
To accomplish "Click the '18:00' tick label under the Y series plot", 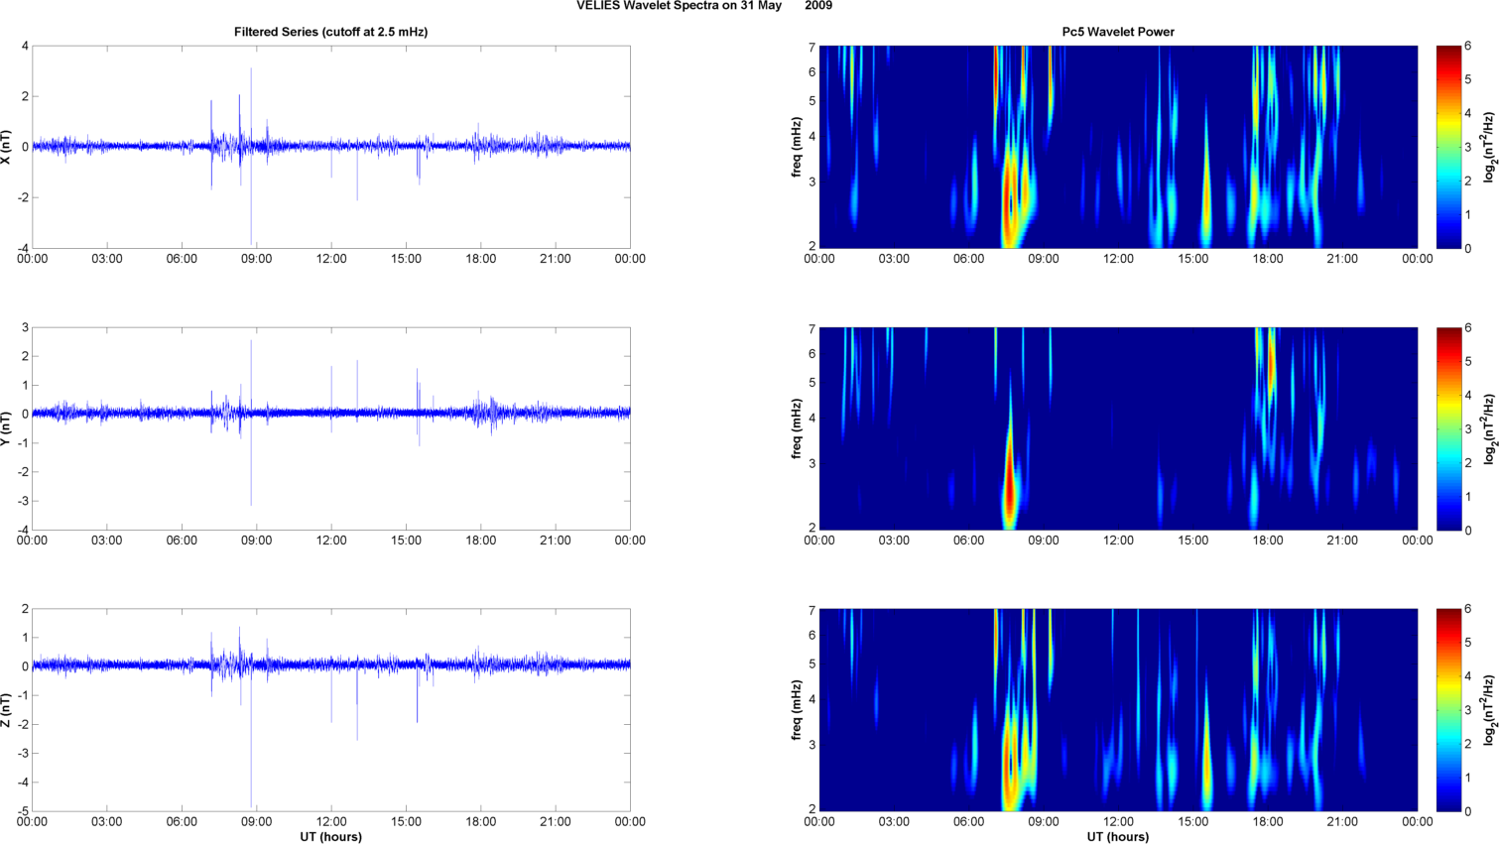I will tap(480, 541).
